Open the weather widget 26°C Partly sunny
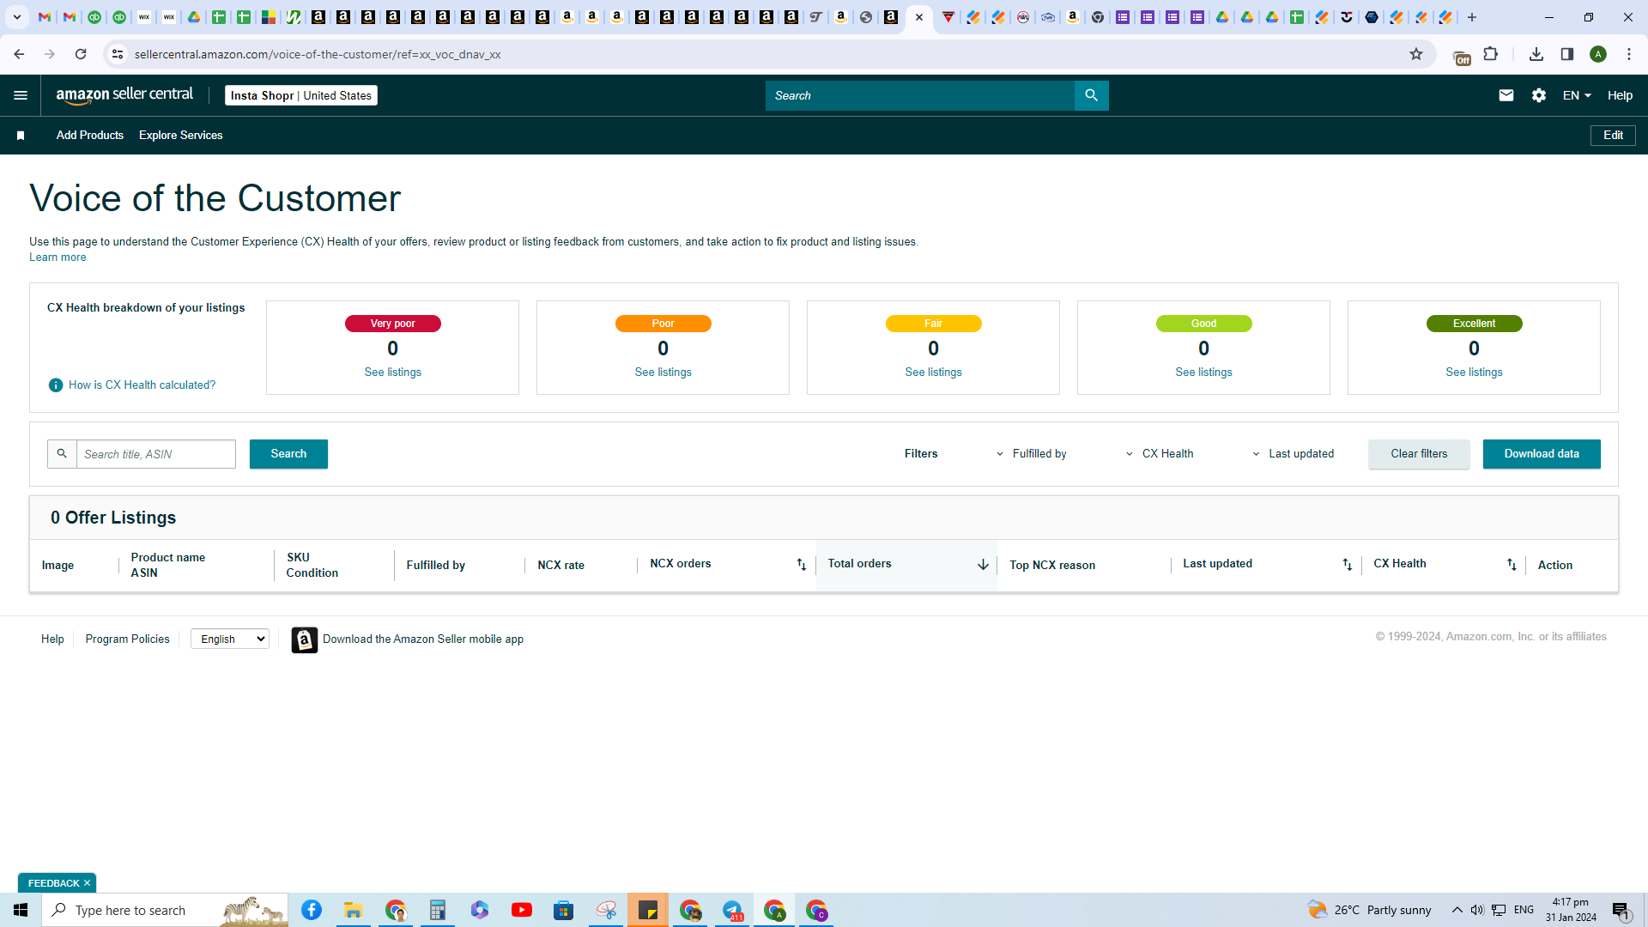Image resolution: width=1648 pixels, height=927 pixels. pyautogui.click(x=1370, y=910)
